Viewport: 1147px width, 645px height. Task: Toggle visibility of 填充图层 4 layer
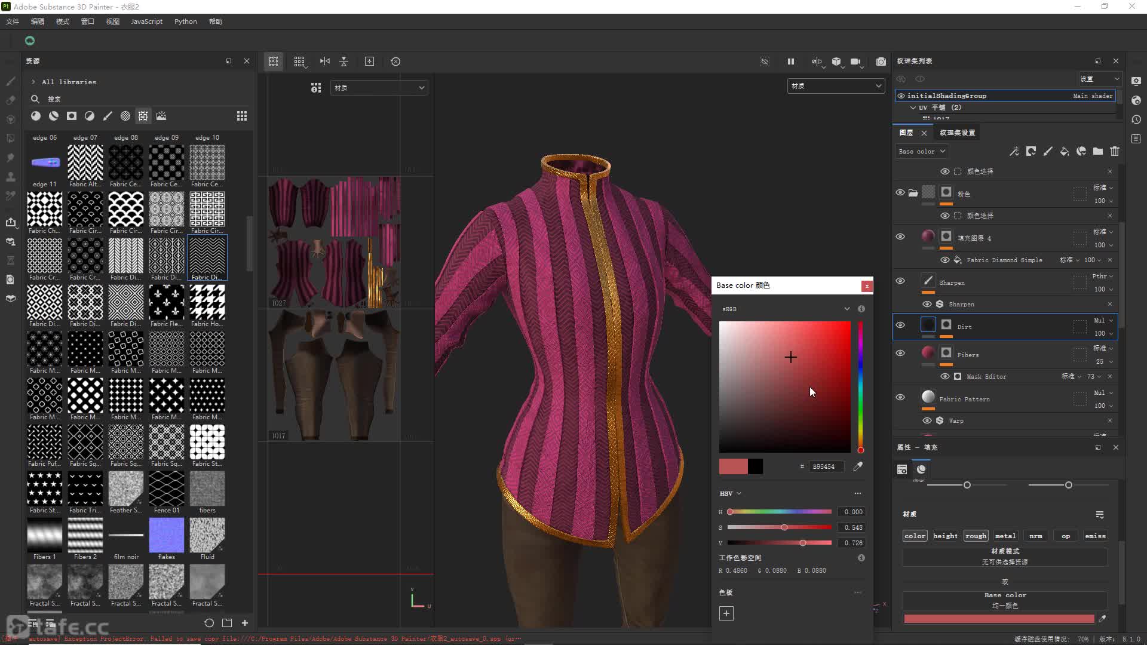point(900,236)
